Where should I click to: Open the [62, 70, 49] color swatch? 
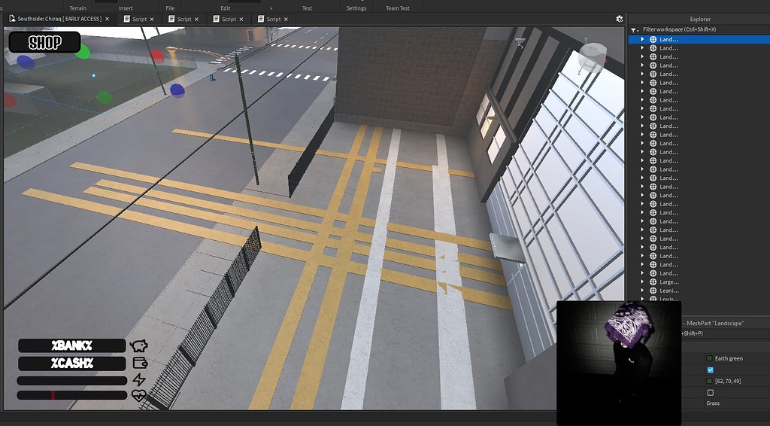710,381
